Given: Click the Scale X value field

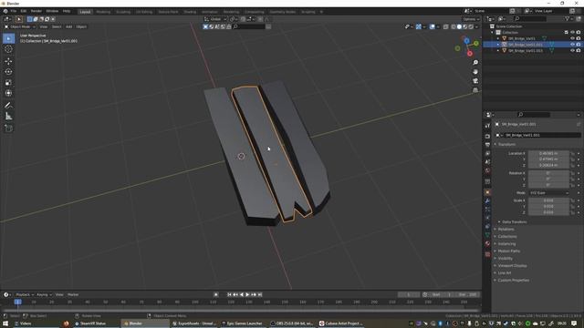Looking at the screenshot, I should coord(548,200).
